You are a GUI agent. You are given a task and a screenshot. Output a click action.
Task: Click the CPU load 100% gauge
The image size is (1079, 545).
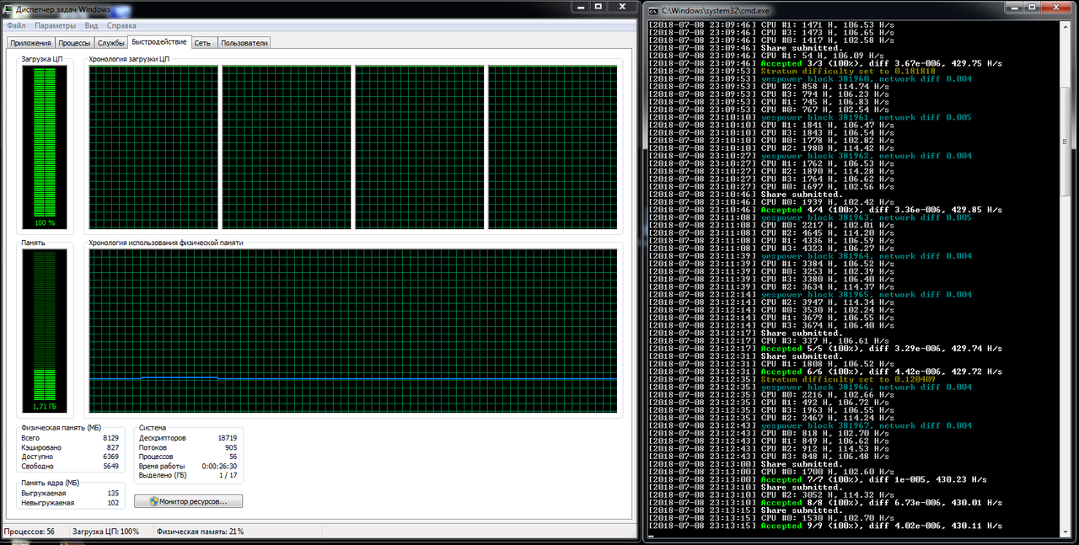pyautogui.click(x=45, y=147)
